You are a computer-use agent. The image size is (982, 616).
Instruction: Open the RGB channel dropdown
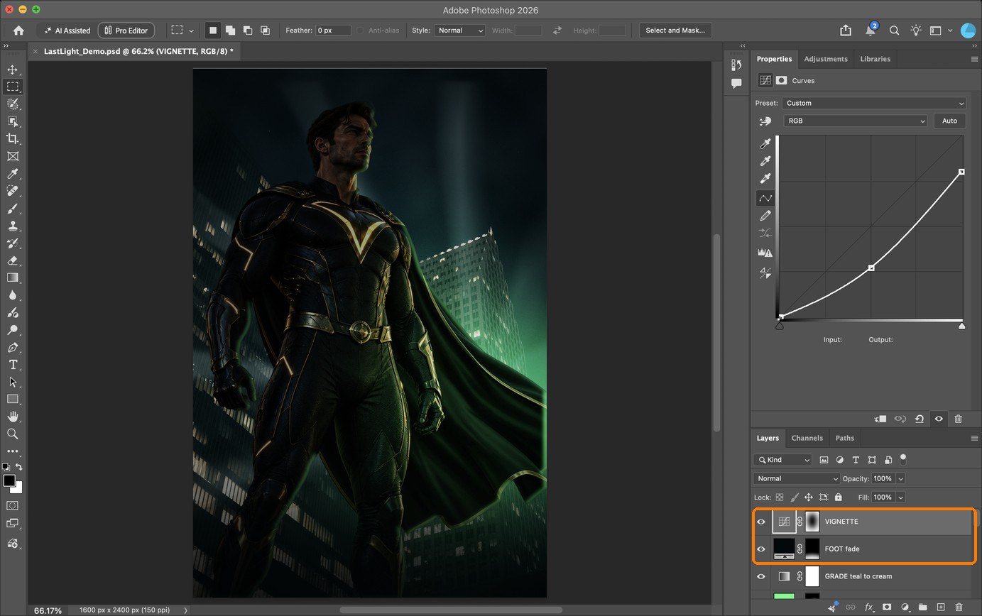(x=856, y=121)
